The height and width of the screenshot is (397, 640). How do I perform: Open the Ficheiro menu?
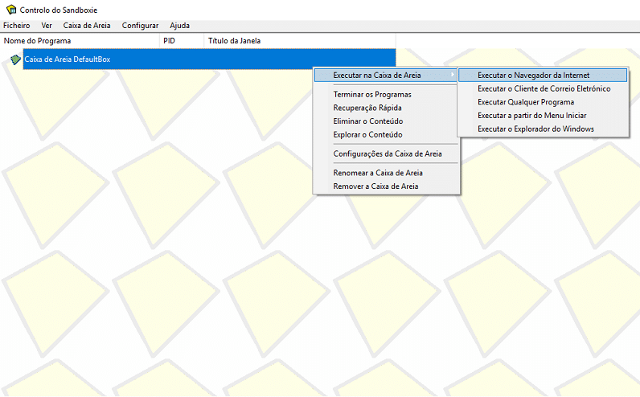(x=17, y=25)
